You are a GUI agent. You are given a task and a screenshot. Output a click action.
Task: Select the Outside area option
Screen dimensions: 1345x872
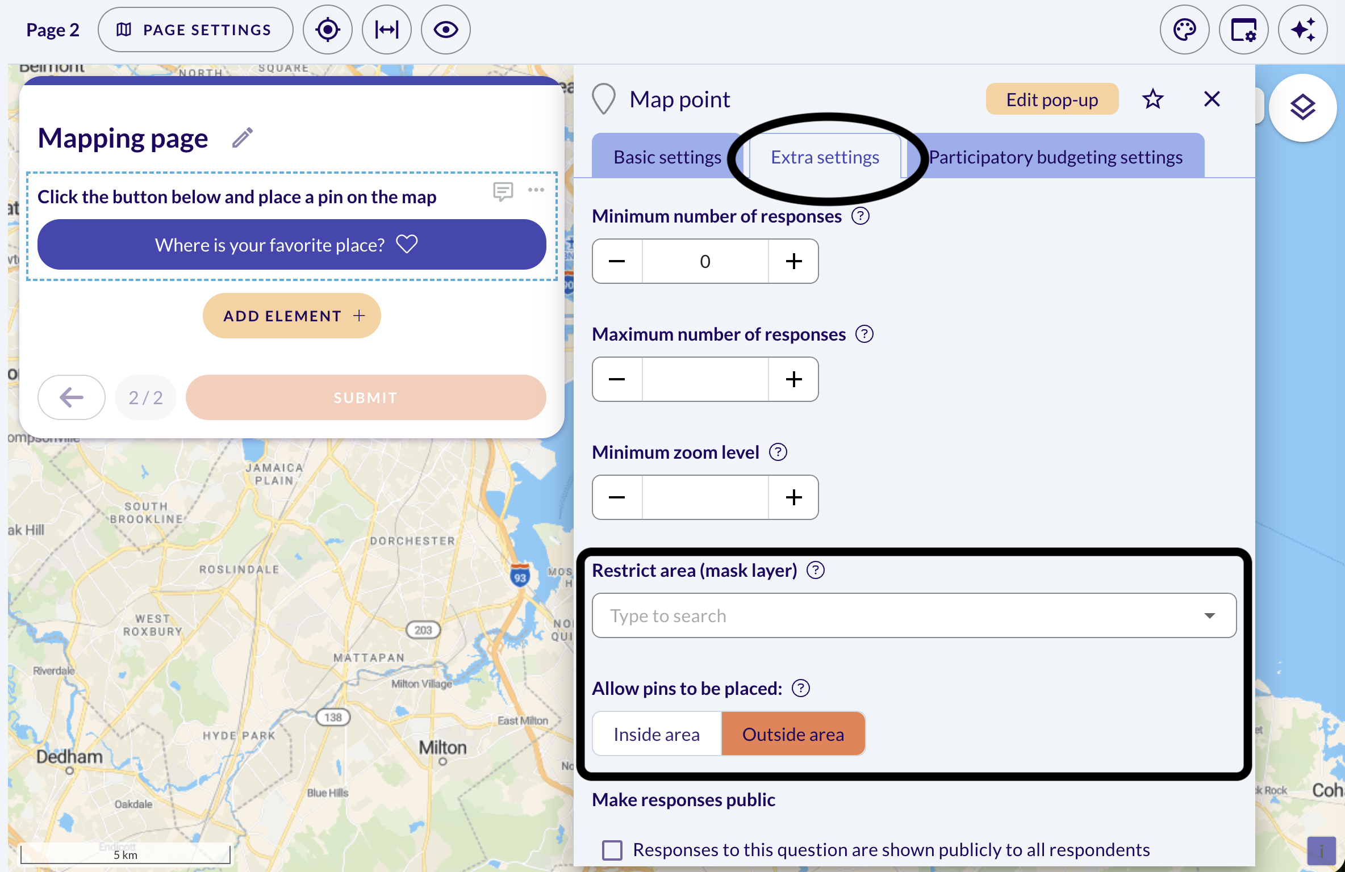pos(793,734)
